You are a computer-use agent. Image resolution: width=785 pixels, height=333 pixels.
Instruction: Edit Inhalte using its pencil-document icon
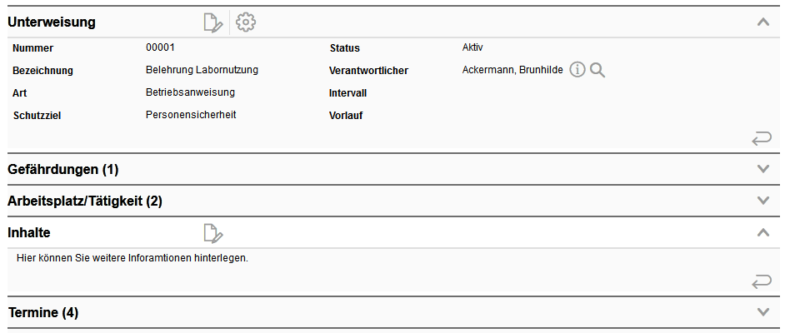pos(212,233)
